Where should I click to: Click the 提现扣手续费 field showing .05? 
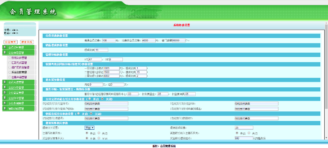[x=244, y=128]
